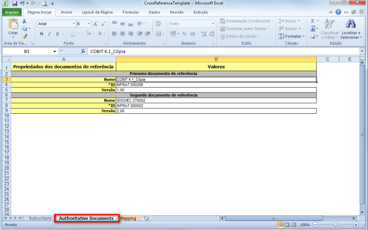The width and height of the screenshot is (368, 230).
Task: Open Estilos de Célula dropdown
Action: point(239,36)
